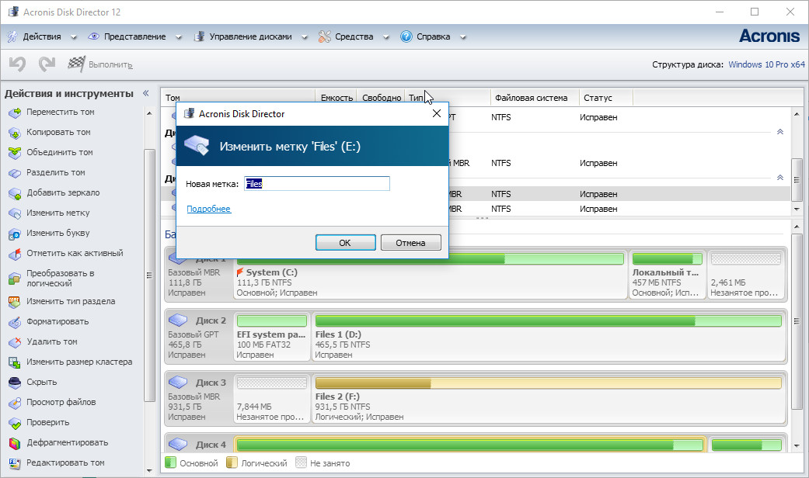Click Добавить зеркало icon
The width and height of the screenshot is (809, 478).
click(15, 193)
